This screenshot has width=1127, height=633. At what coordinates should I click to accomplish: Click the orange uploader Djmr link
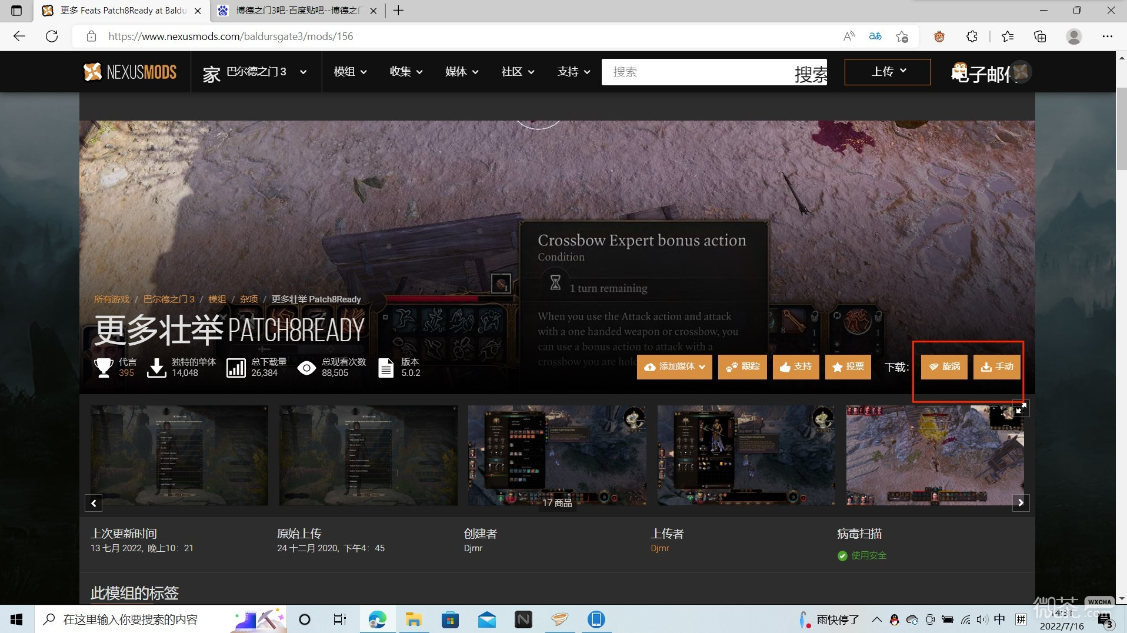point(660,548)
